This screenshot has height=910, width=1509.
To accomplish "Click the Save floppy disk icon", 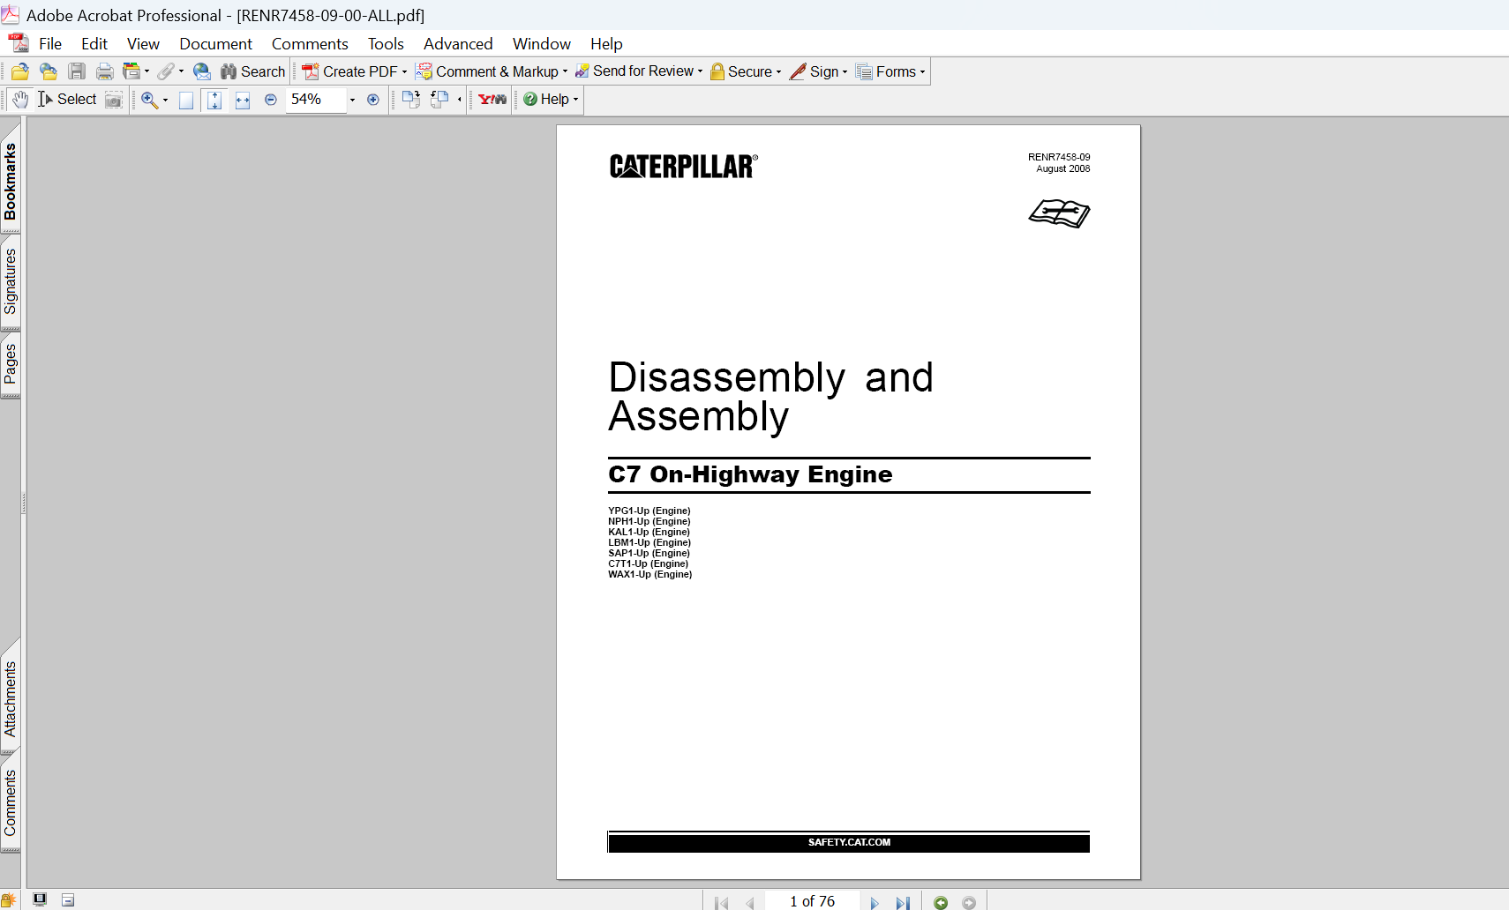I will pyautogui.click(x=77, y=71).
